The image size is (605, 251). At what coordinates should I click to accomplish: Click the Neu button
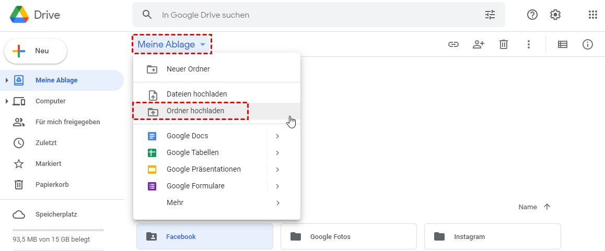[36, 51]
